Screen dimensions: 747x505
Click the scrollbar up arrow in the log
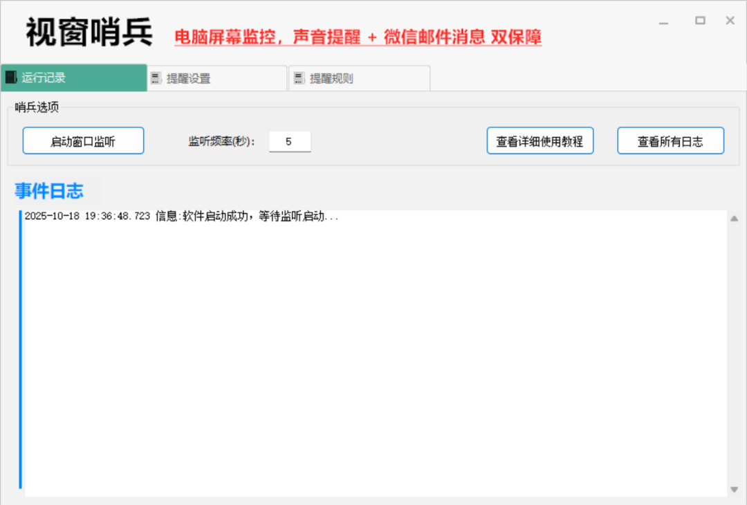(735, 217)
